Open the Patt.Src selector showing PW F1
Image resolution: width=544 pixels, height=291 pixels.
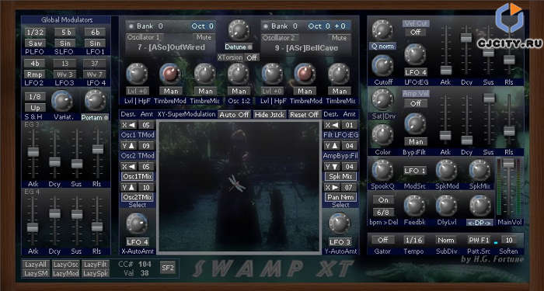(479, 240)
